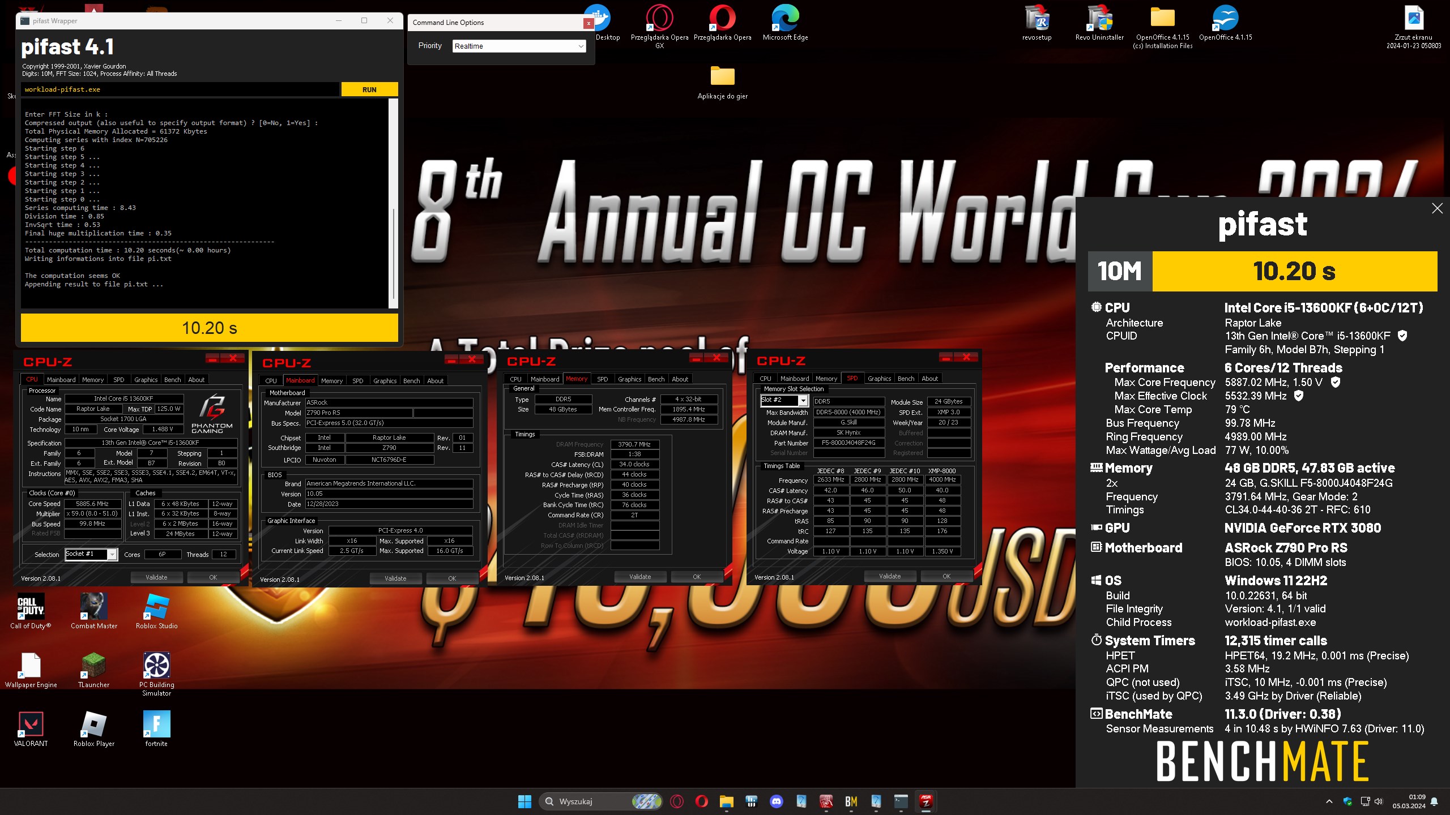Click verified shield beside Max Effective Clock
The image size is (1450, 815).
pos(1299,396)
